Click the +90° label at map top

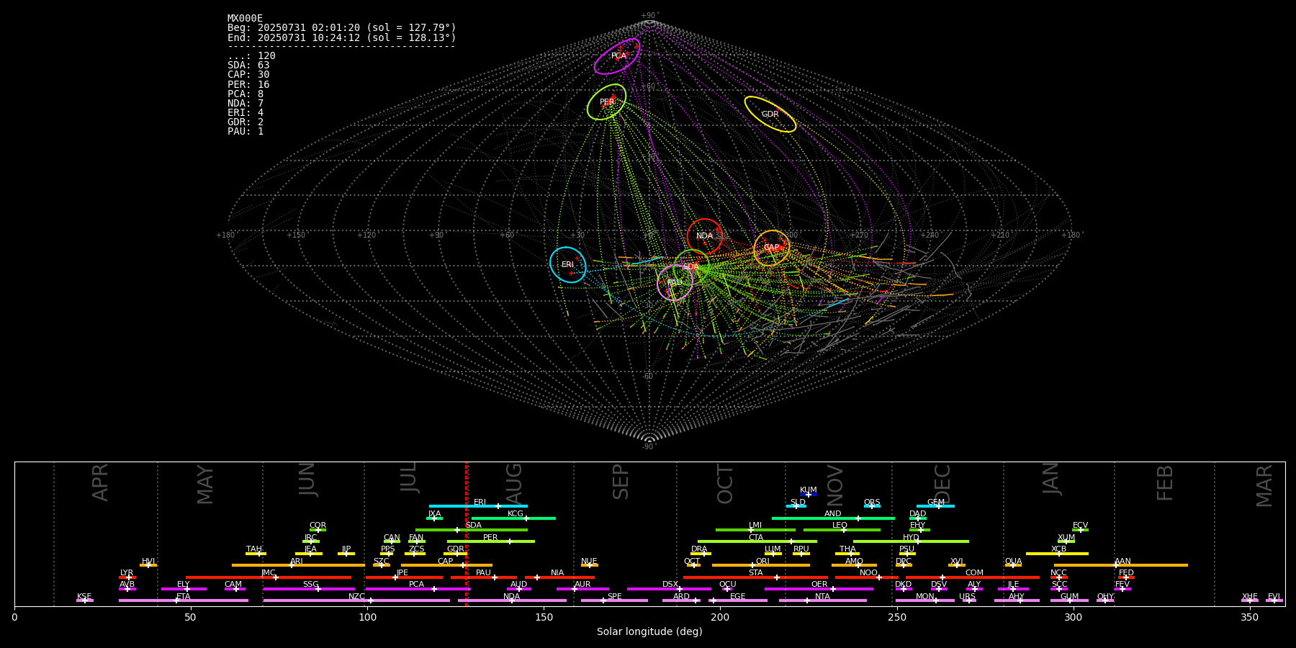[x=649, y=16]
